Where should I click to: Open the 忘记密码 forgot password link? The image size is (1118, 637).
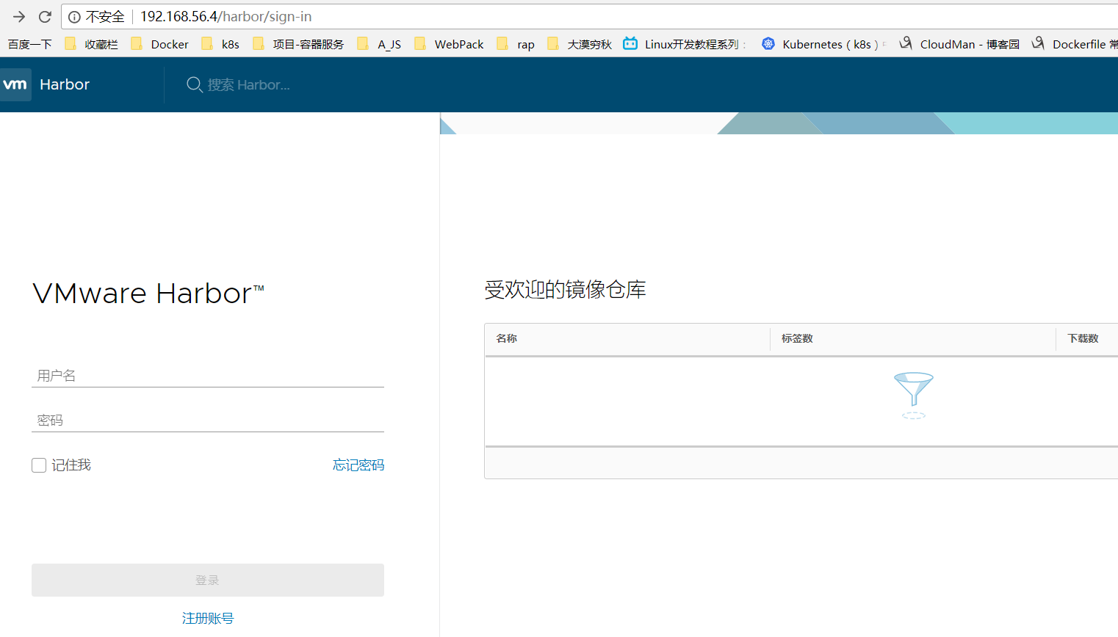pyautogui.click(x=358, y=465)
